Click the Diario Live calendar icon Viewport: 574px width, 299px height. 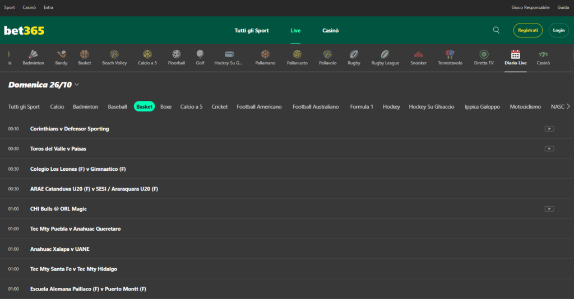click(515, 55)
